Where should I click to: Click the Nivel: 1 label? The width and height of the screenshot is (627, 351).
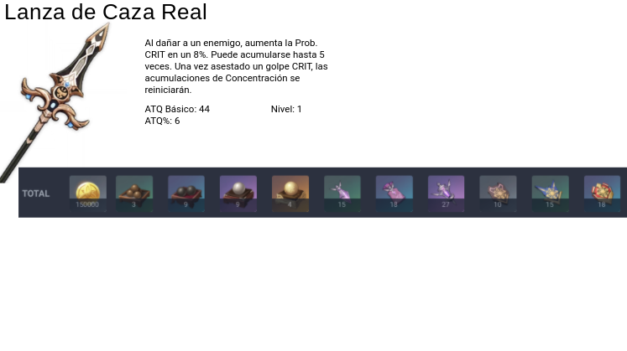click(286, 109)
